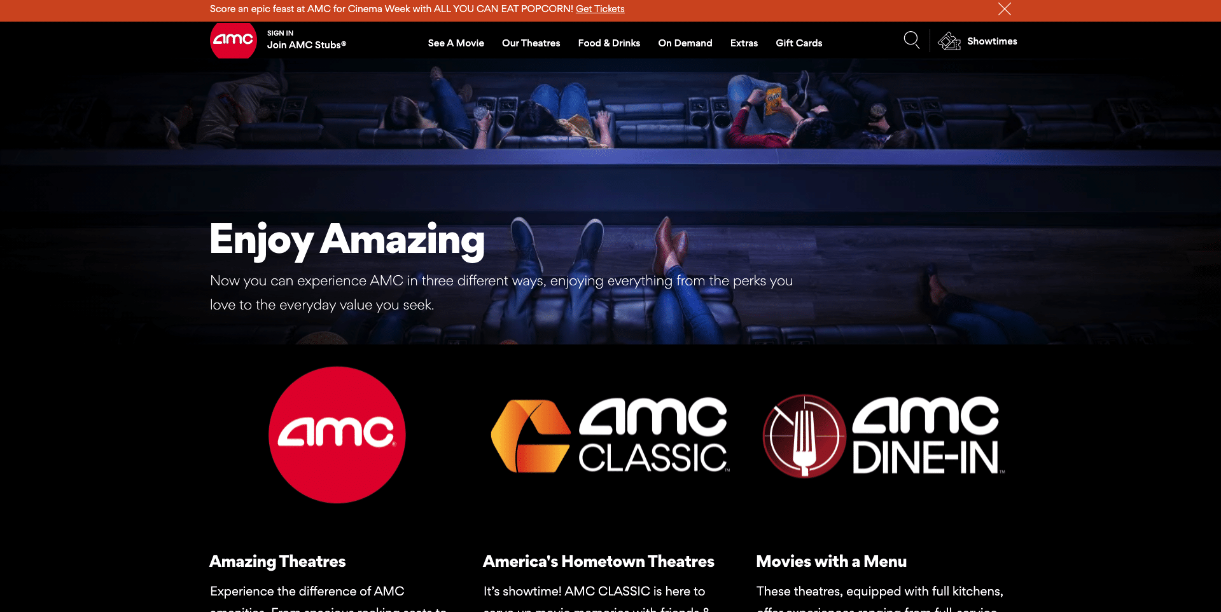
Task: Select the AMC Classic logo
Action: click(x=610, y=436)
